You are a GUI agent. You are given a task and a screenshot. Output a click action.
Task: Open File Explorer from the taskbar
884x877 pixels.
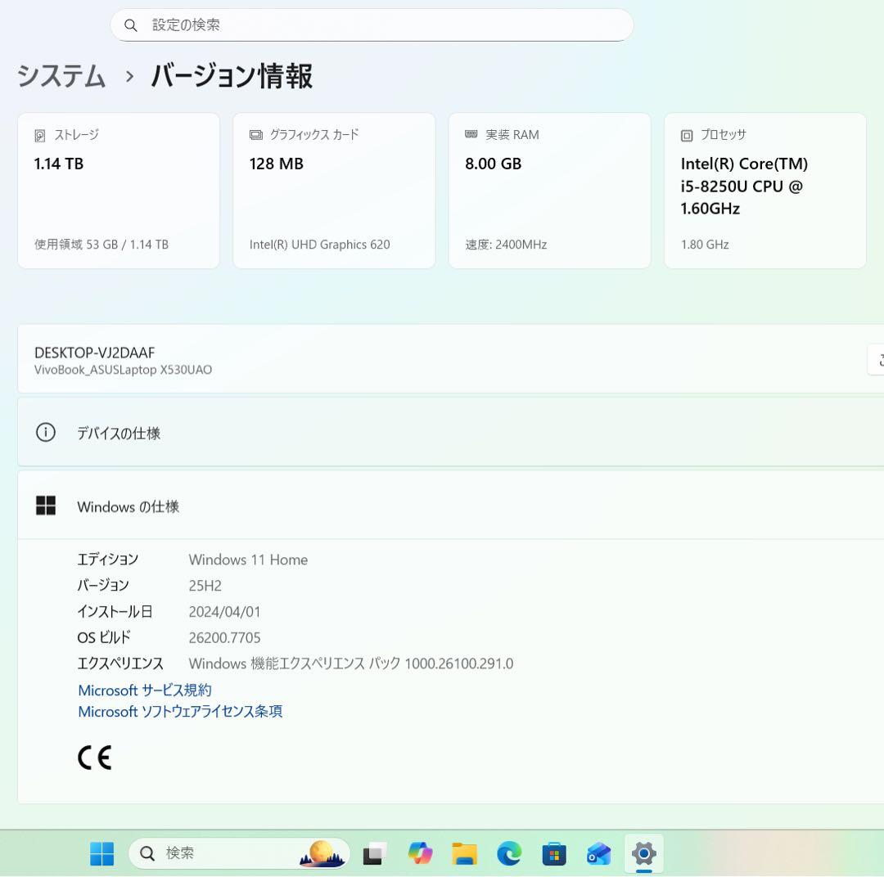(x=464, y=852)
